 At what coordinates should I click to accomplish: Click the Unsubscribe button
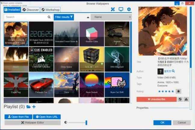[156, 99]
